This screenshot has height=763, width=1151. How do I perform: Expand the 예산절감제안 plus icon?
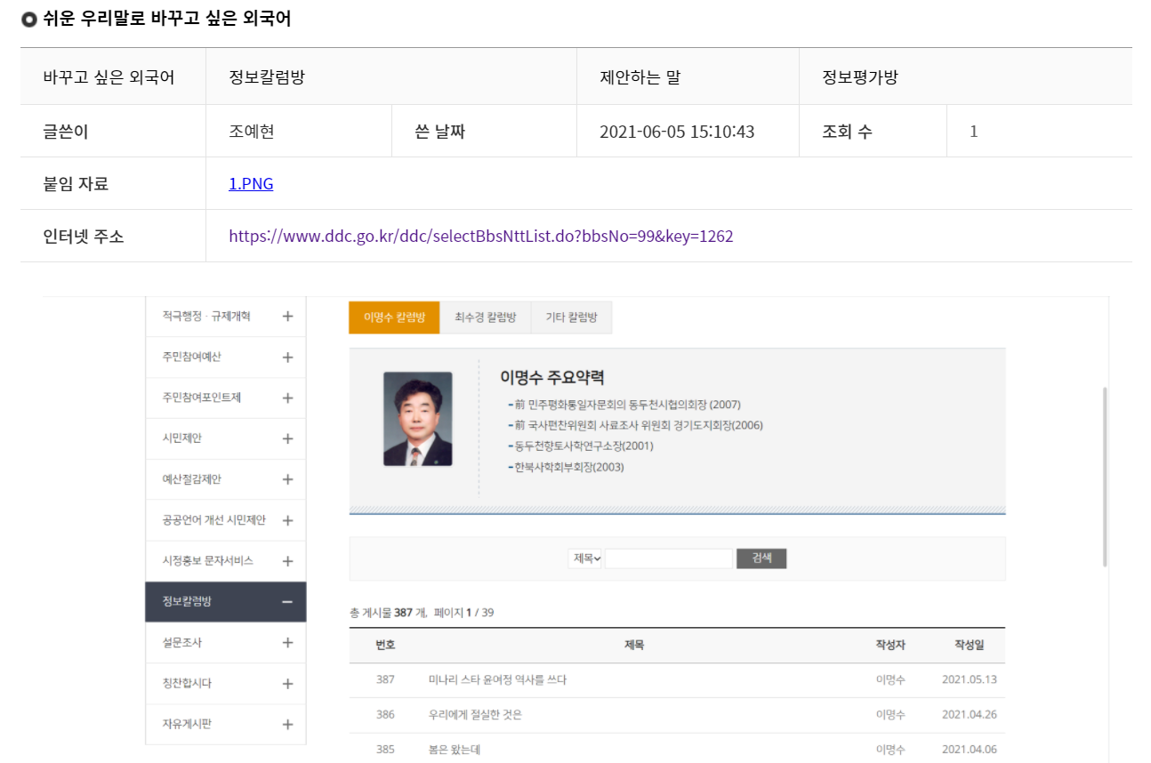tap(287, 480)
